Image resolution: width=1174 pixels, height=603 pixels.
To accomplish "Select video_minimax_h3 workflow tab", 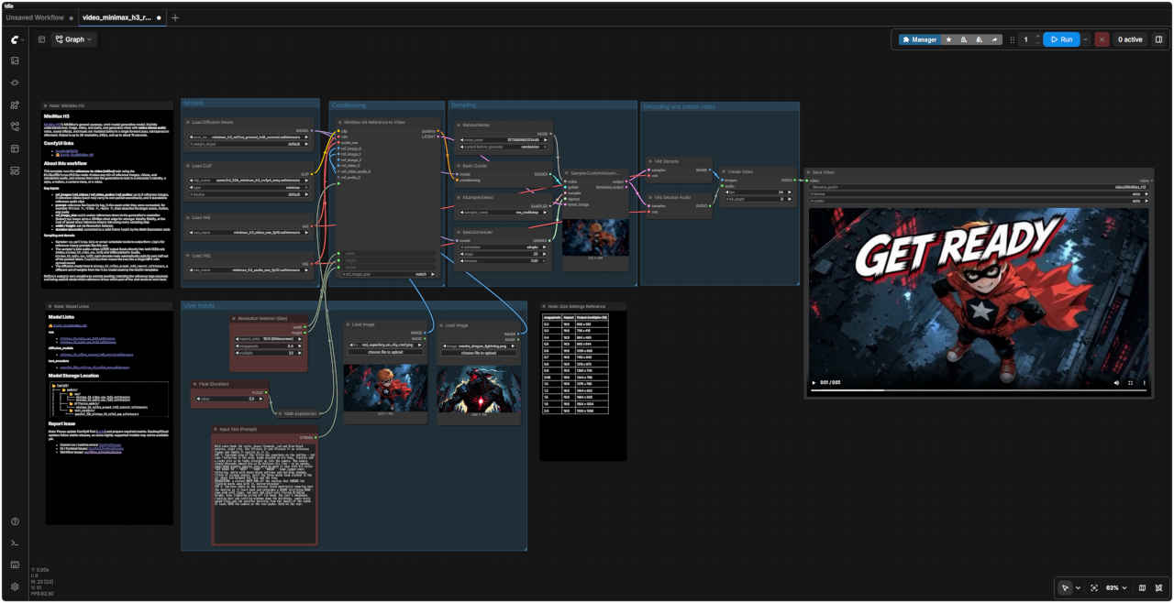I will coord(121,17).
